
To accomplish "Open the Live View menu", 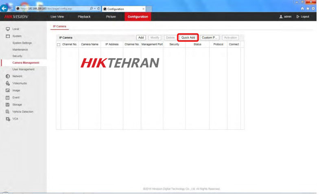I will tap(57, 17).
